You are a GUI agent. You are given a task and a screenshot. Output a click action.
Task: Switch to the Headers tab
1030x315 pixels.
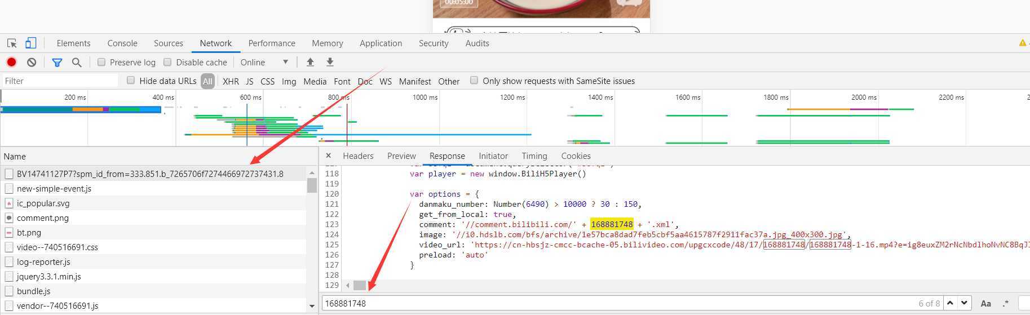click(x=358, y=156)
